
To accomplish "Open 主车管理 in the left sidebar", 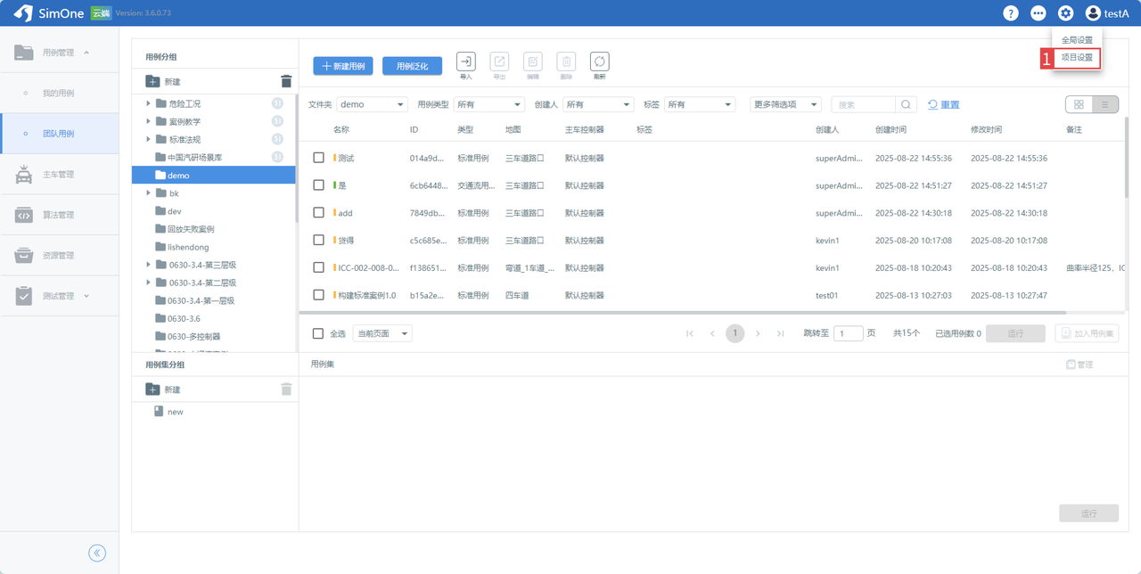I will [x=59, y=175].
